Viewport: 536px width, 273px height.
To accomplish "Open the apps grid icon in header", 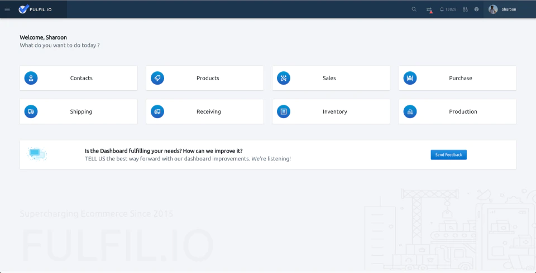I will pyautogui.click(x=465, y=9).
